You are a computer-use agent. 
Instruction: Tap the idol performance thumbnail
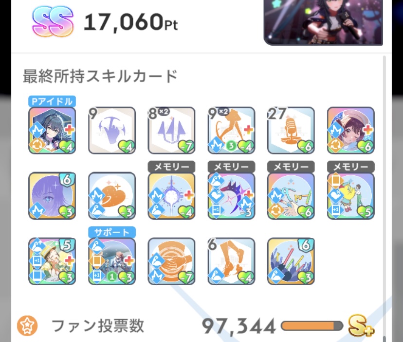(x=323, y=22)
